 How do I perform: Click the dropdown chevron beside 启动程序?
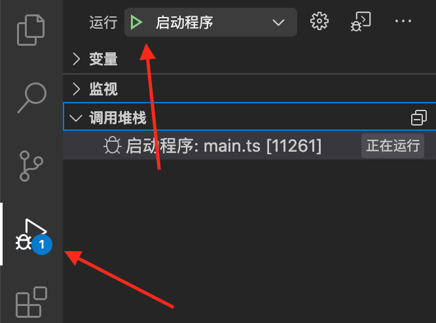coord(278,22)
